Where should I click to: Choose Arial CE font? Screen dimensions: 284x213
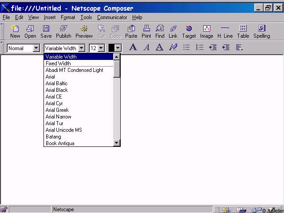79,97
